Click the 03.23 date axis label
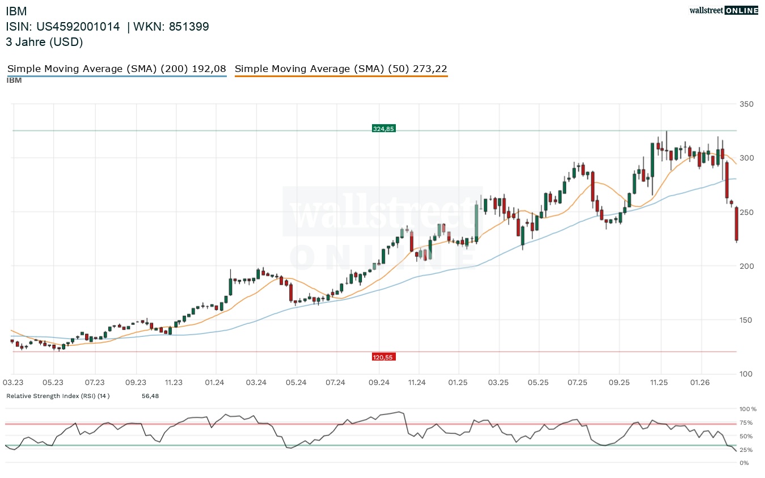This screenshot has height=478, width=765. [13, 383]
